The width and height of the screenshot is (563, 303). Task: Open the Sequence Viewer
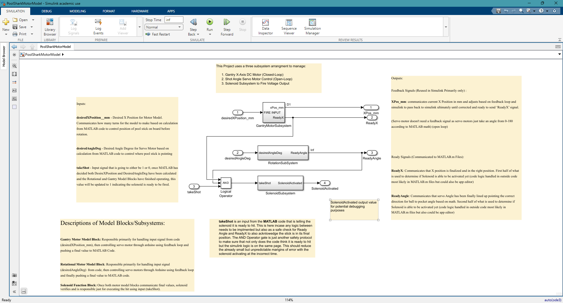tap(289, 26)
